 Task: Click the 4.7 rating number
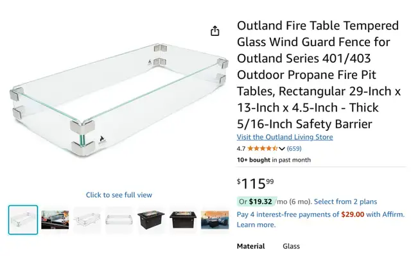[x=241, y=149]
